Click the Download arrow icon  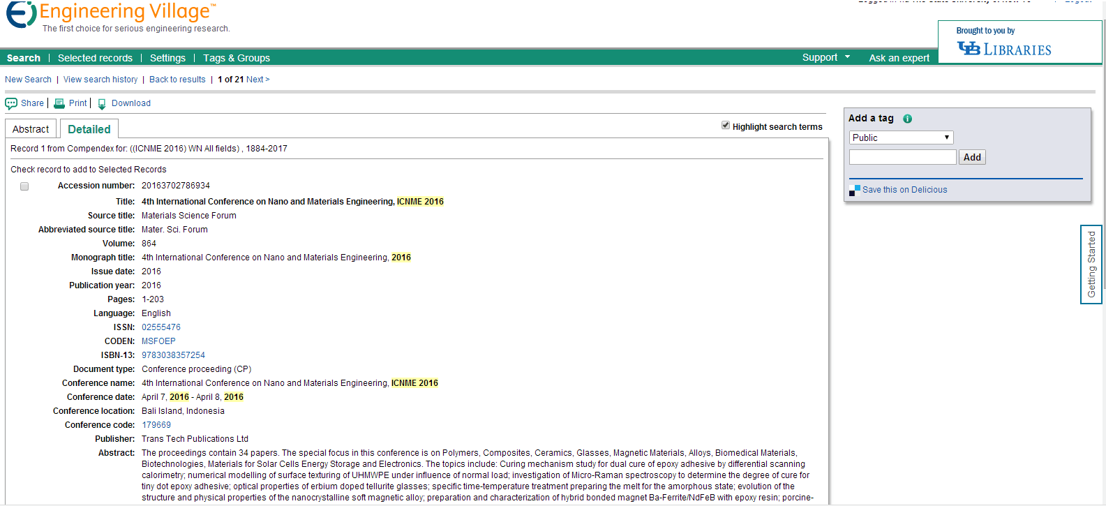pos(102,104)
